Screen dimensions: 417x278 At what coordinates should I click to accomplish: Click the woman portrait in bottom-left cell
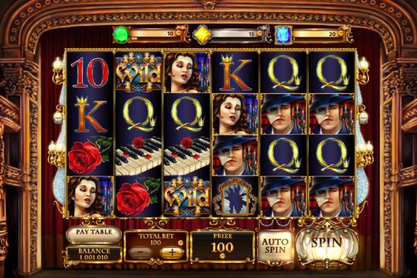click(x=90, y=196)
